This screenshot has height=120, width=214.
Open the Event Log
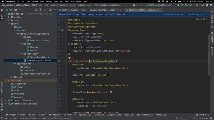202,115
